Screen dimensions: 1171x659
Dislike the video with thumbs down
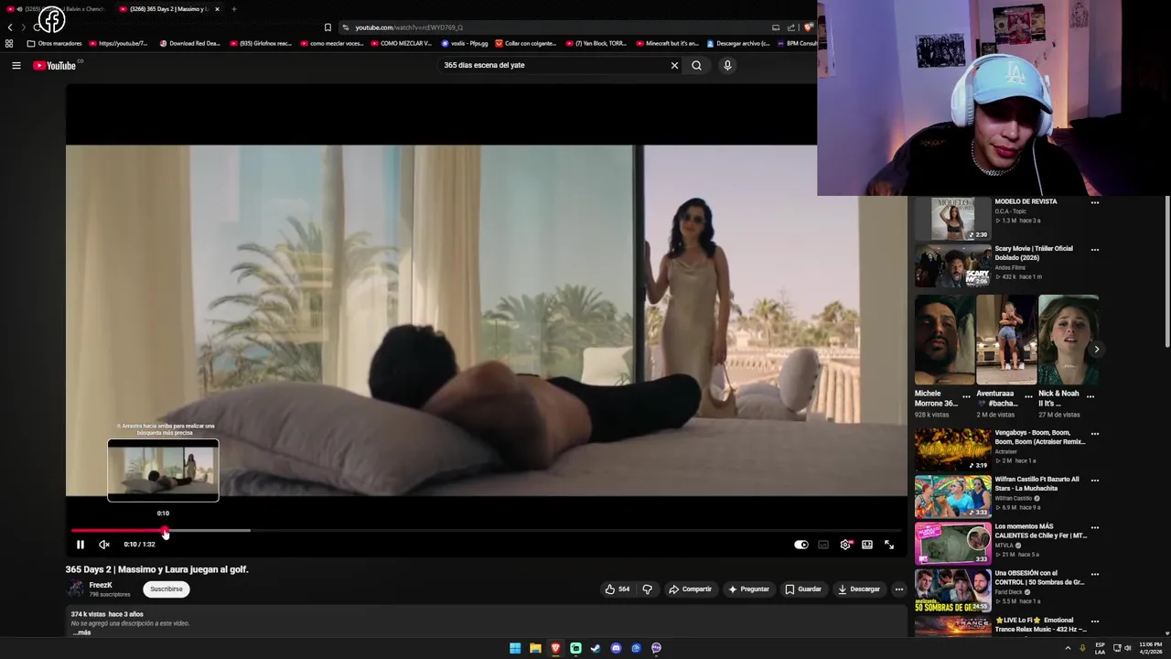pyautogui.click(x=647, y=589)
